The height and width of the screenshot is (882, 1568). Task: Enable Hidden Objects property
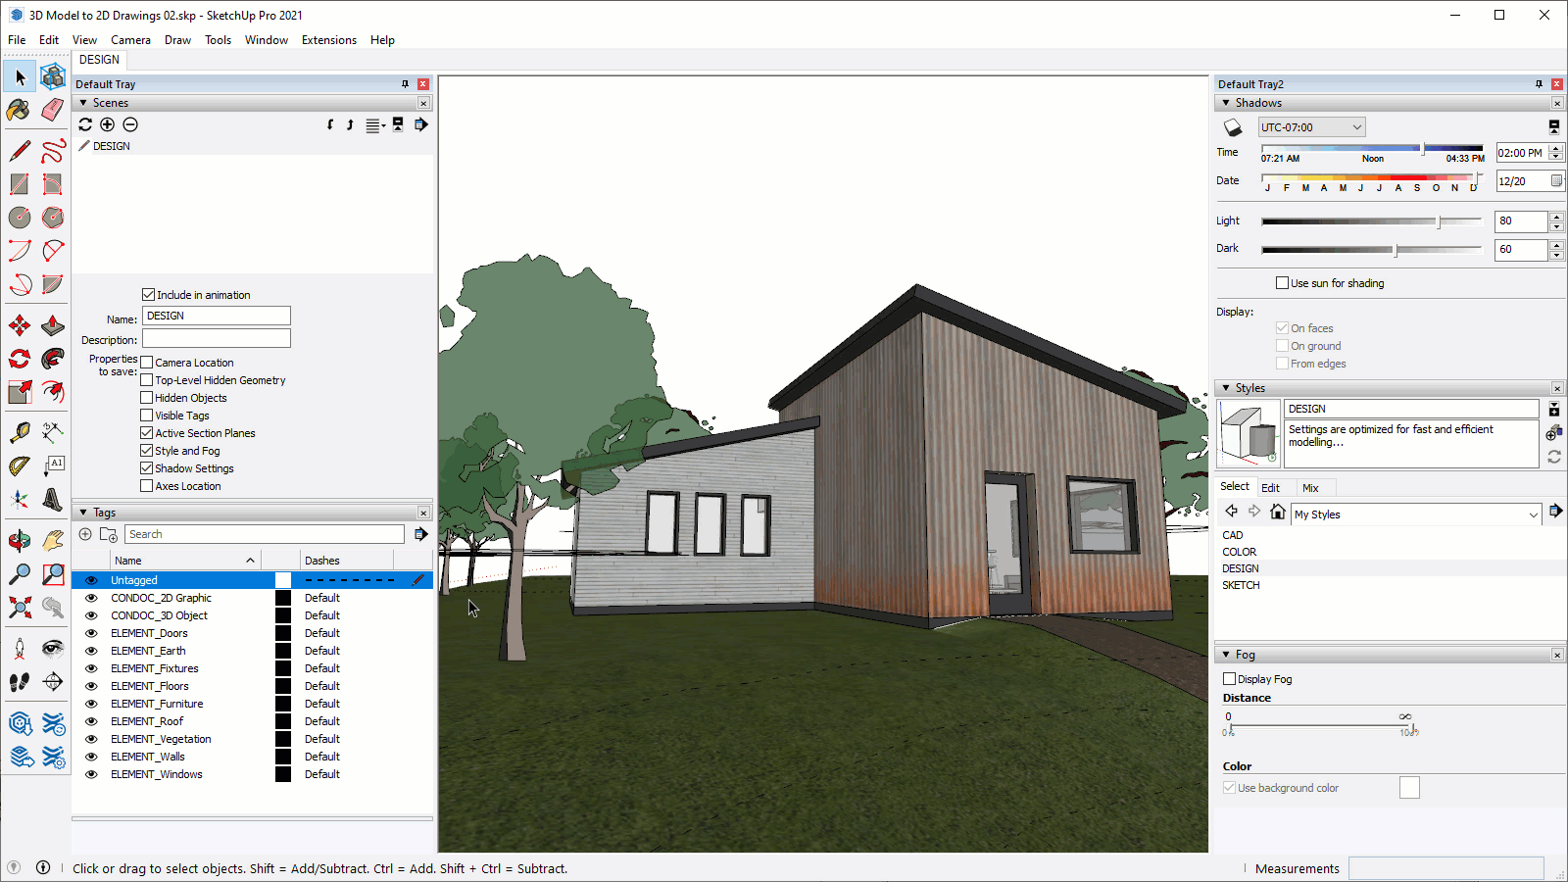click(x=147, y=398)
